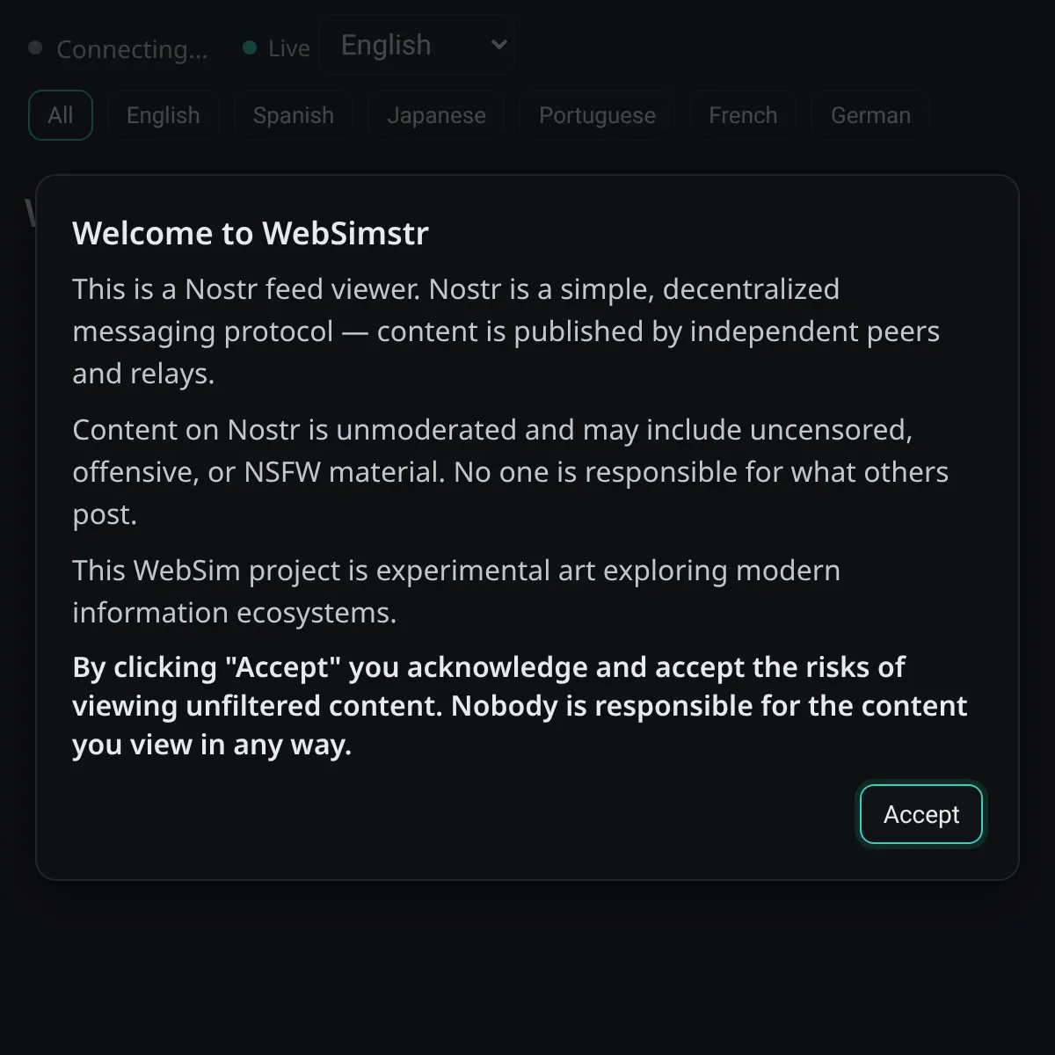The width and height of the screenshot is (1055, 1055).
Task: Click the Connecting... status text
Action: [132, 49]
